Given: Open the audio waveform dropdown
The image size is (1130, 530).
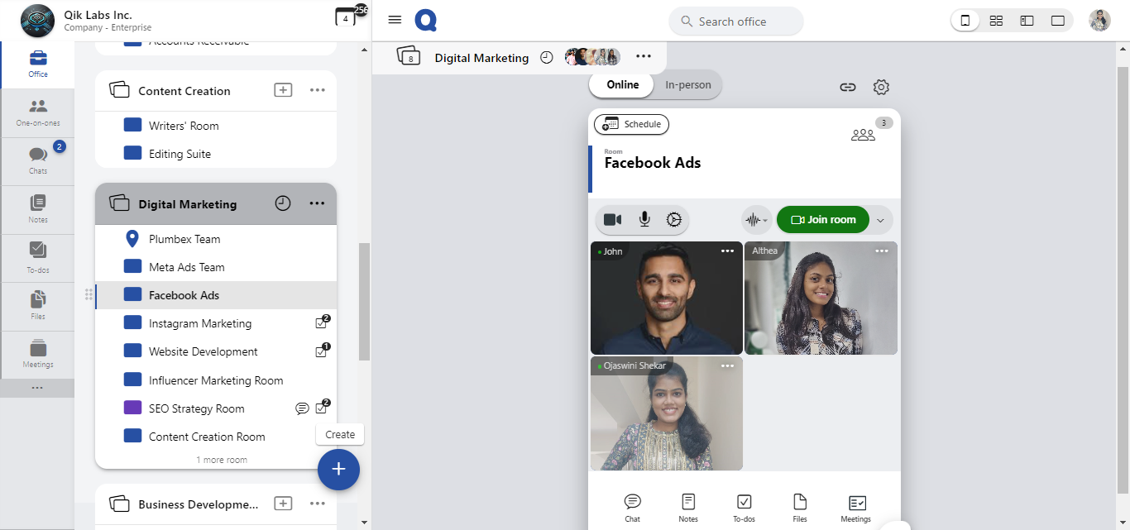Looking at the screenshot, I should 756,220.
